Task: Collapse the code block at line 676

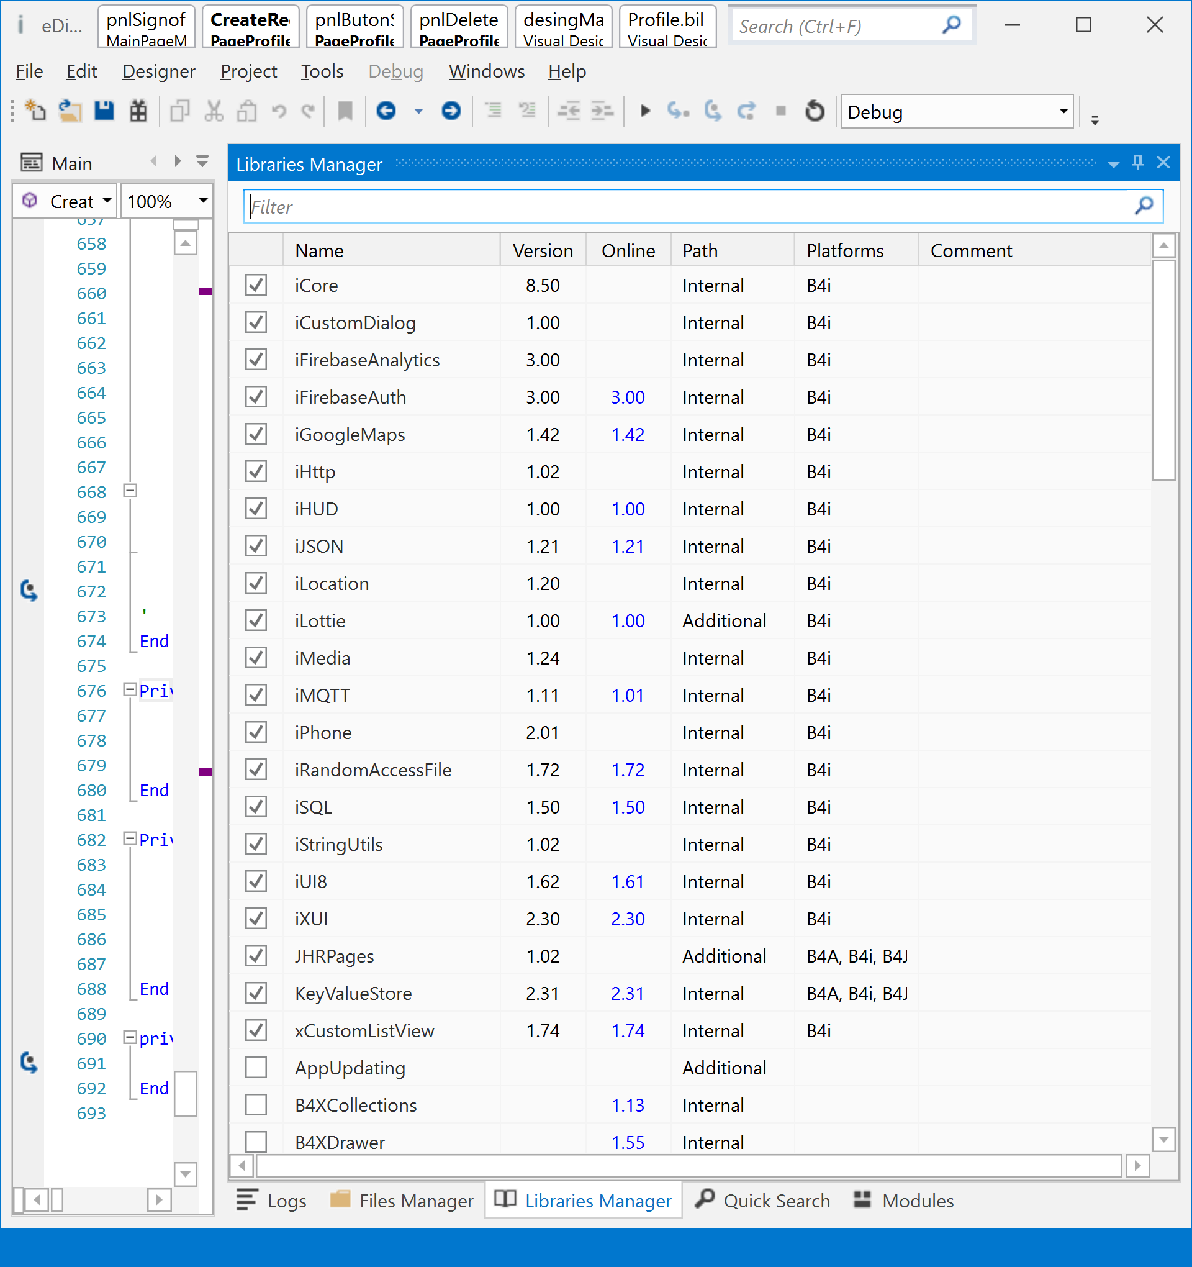Action: click(x=130, y=689)
